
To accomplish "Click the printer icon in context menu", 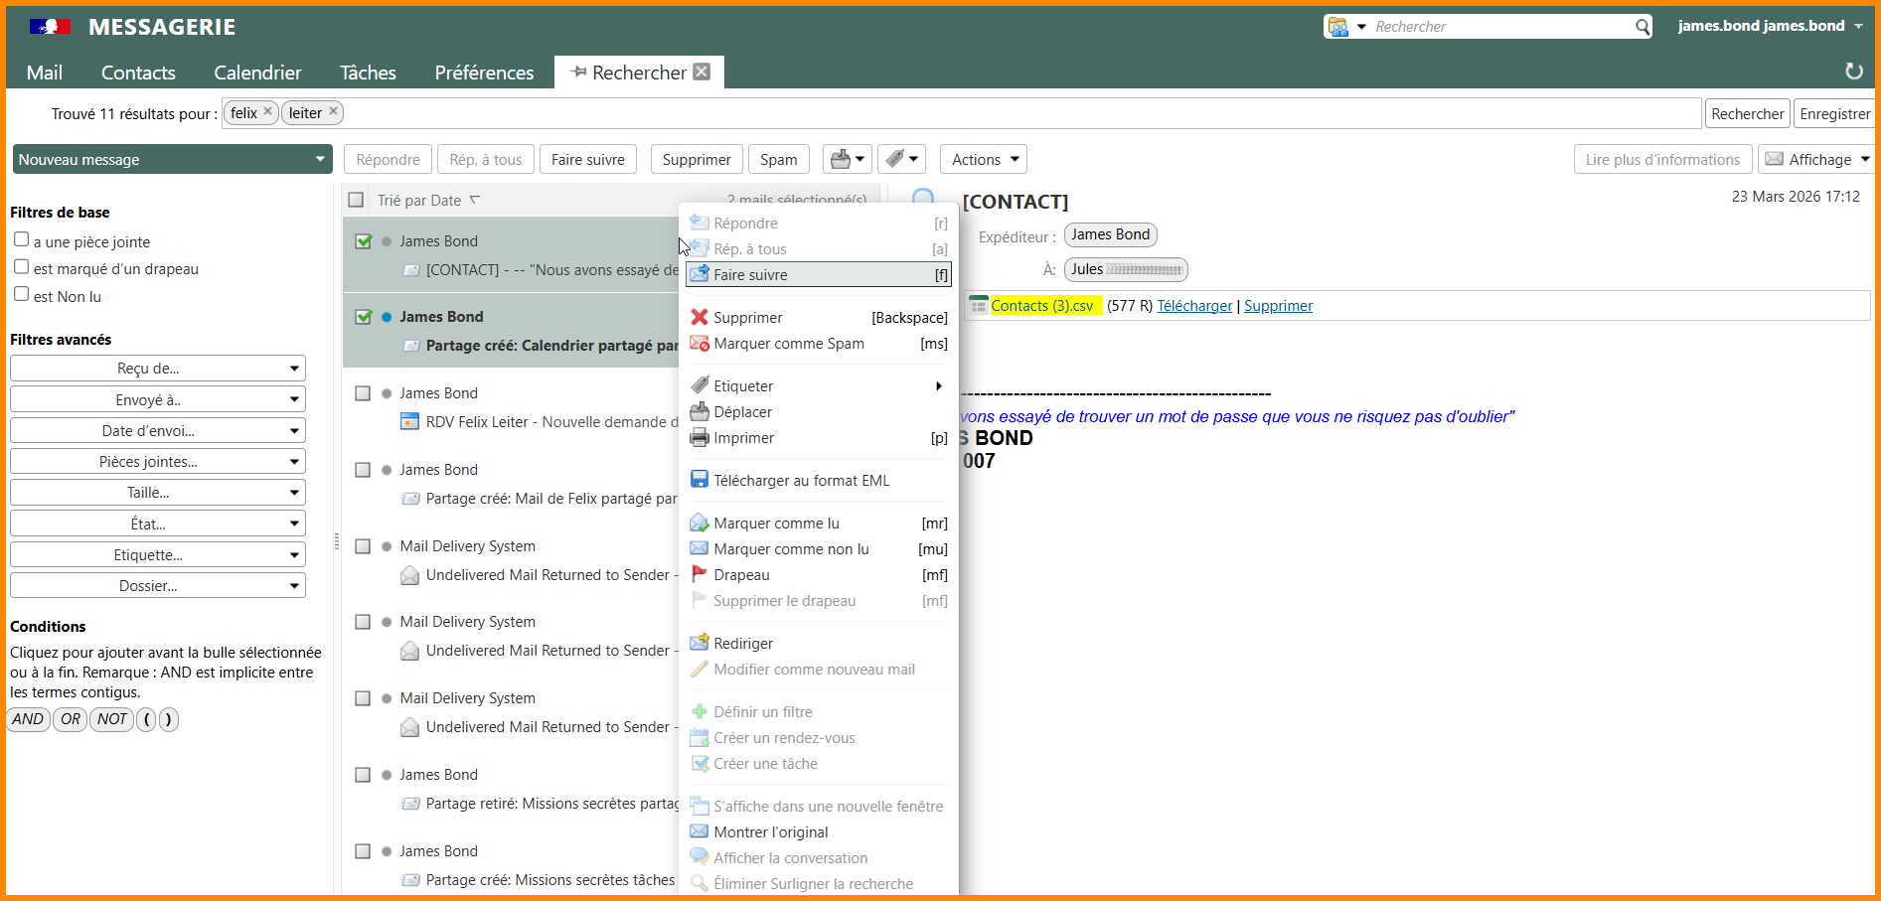I will tap(700, 438).
